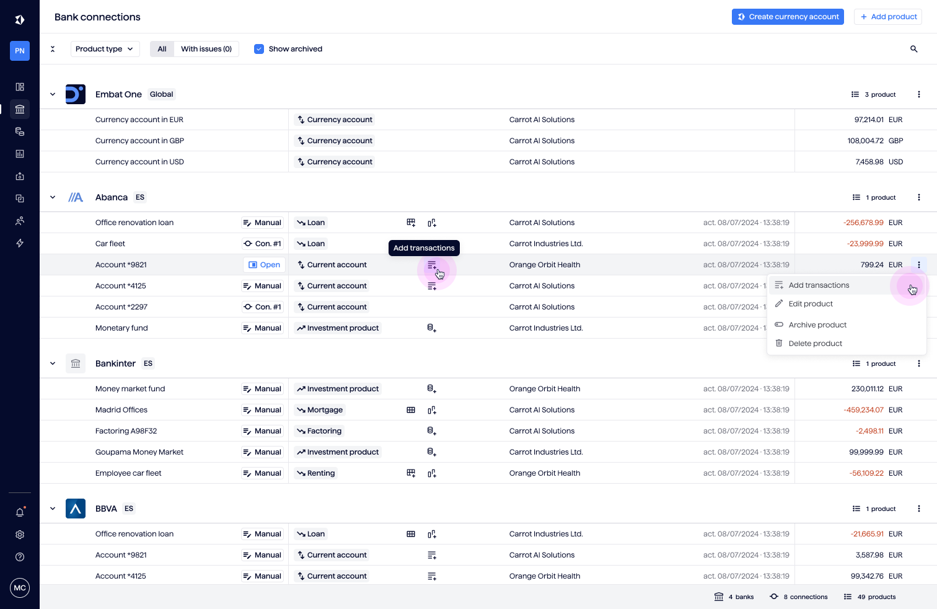Open the Reports chart icon in the sidebar

(x=19, y=154)
